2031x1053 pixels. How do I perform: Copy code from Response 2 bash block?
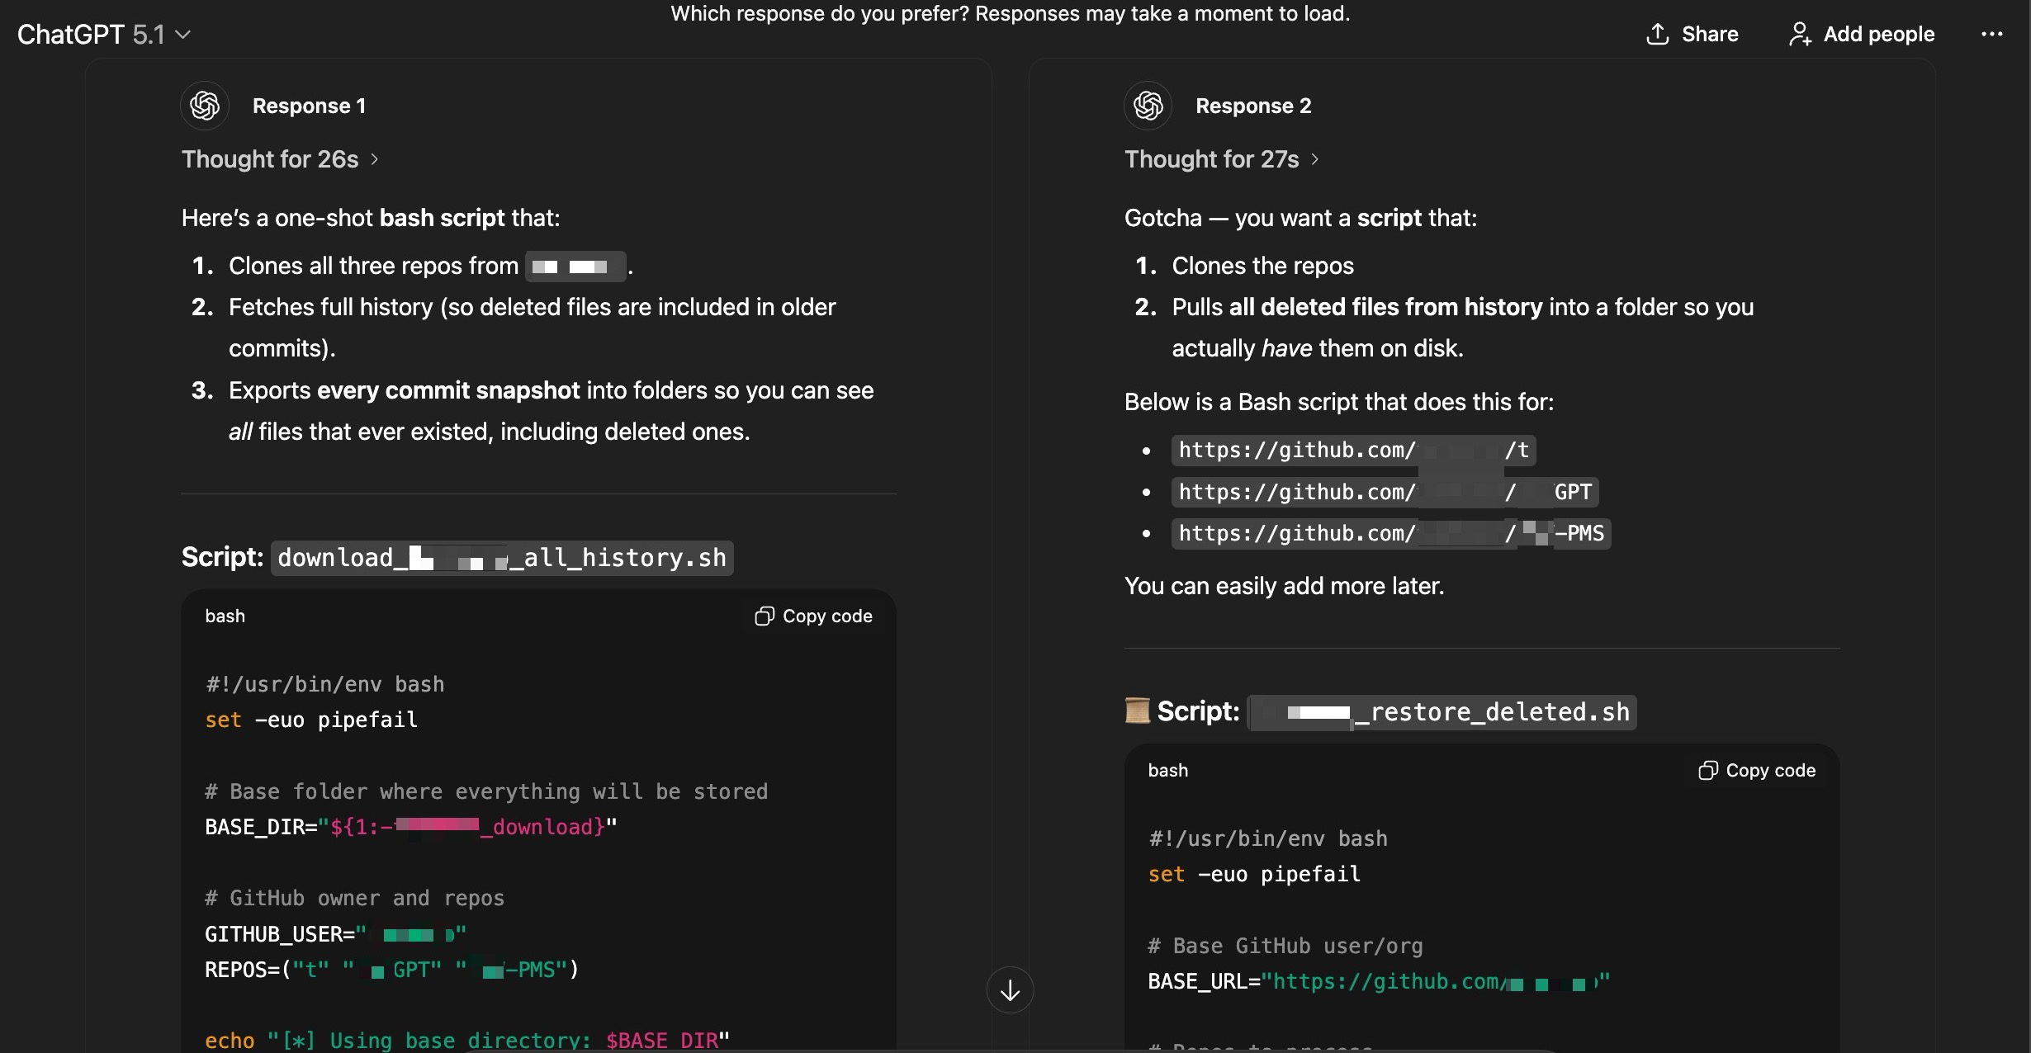coord(1757,771)
